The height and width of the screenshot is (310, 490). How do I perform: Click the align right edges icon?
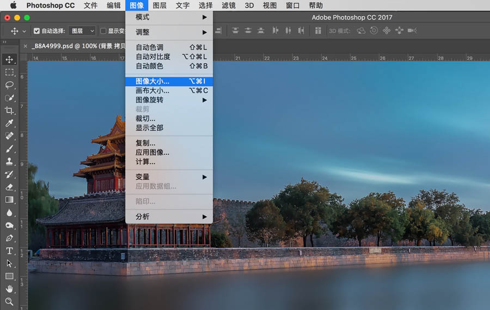[x=301, y=31]
